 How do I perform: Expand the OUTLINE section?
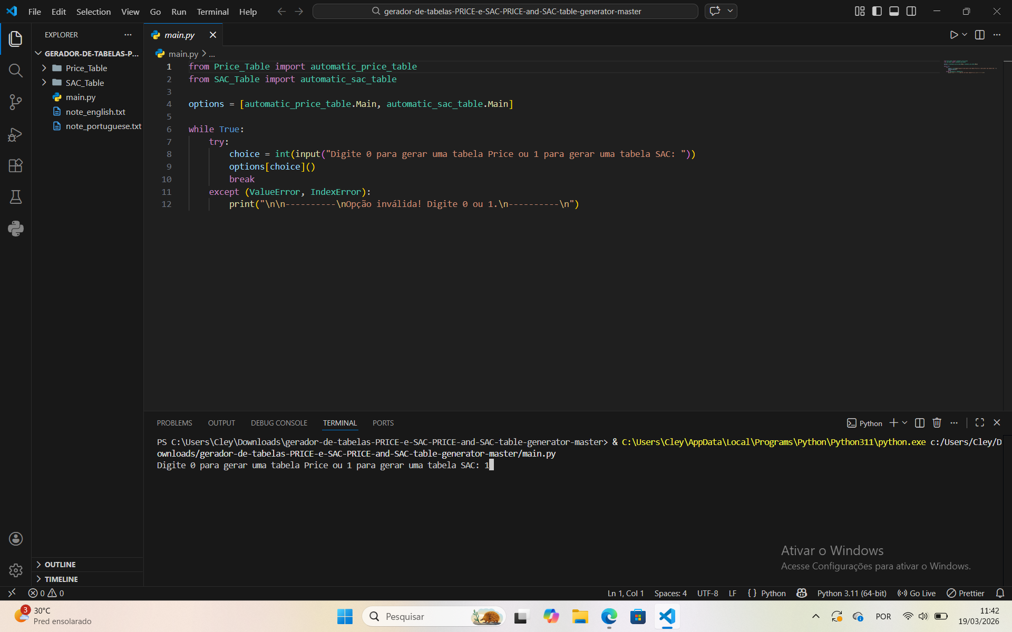click(60, 565)
